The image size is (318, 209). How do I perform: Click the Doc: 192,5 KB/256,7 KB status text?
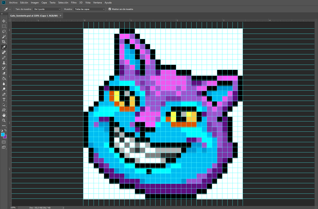pyautogui.click(x=40, y=207)
